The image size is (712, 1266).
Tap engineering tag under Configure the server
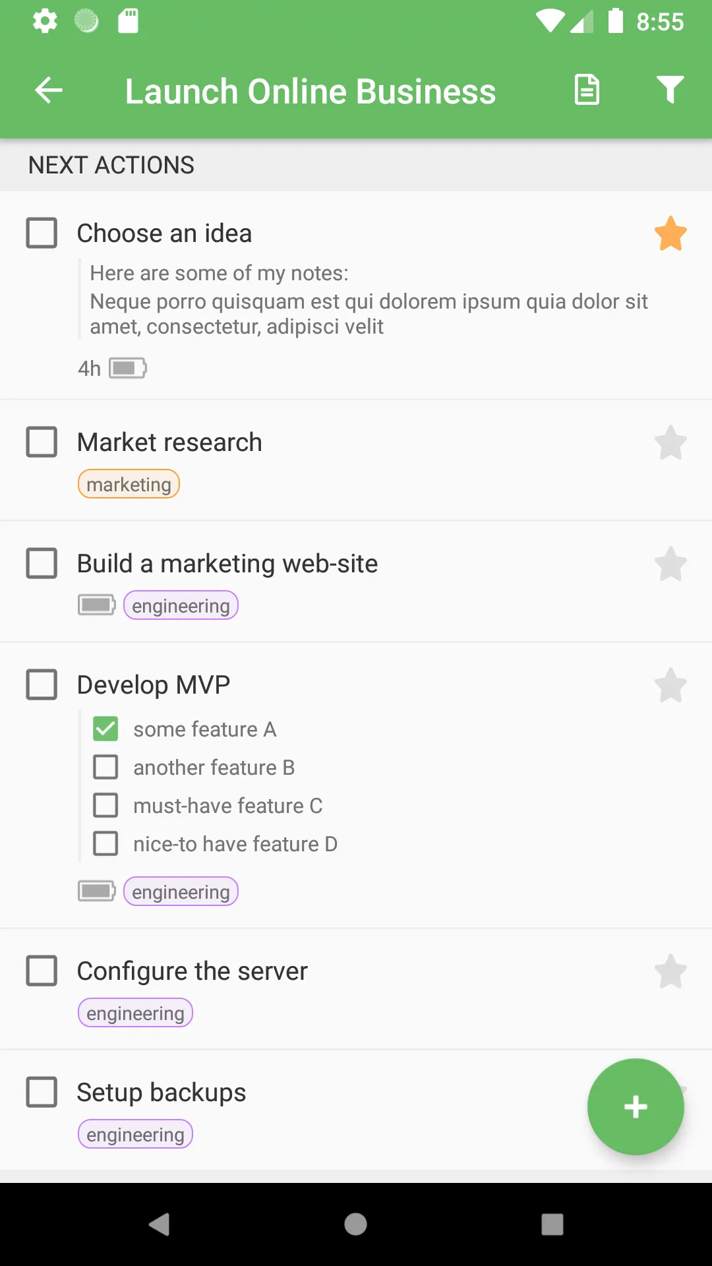tap(135, 1013)
